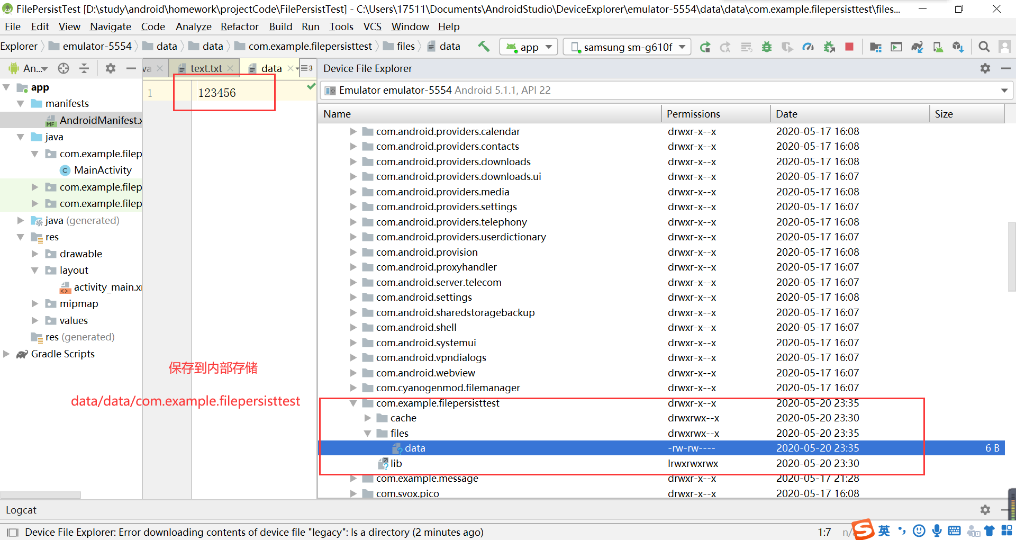1016x540 pixels.
Task: Select activity_main.xml in project tree
Action: point(101,287)
